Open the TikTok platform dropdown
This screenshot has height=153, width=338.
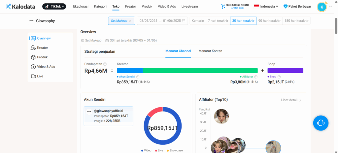coord(54,7)
